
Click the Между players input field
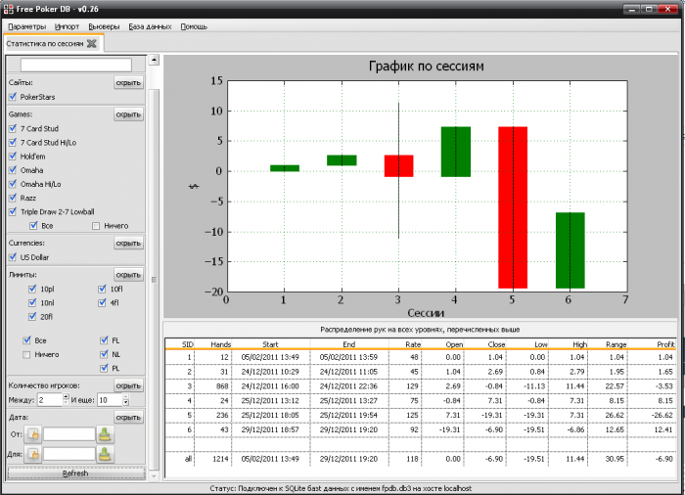click(x=50, y=400)
